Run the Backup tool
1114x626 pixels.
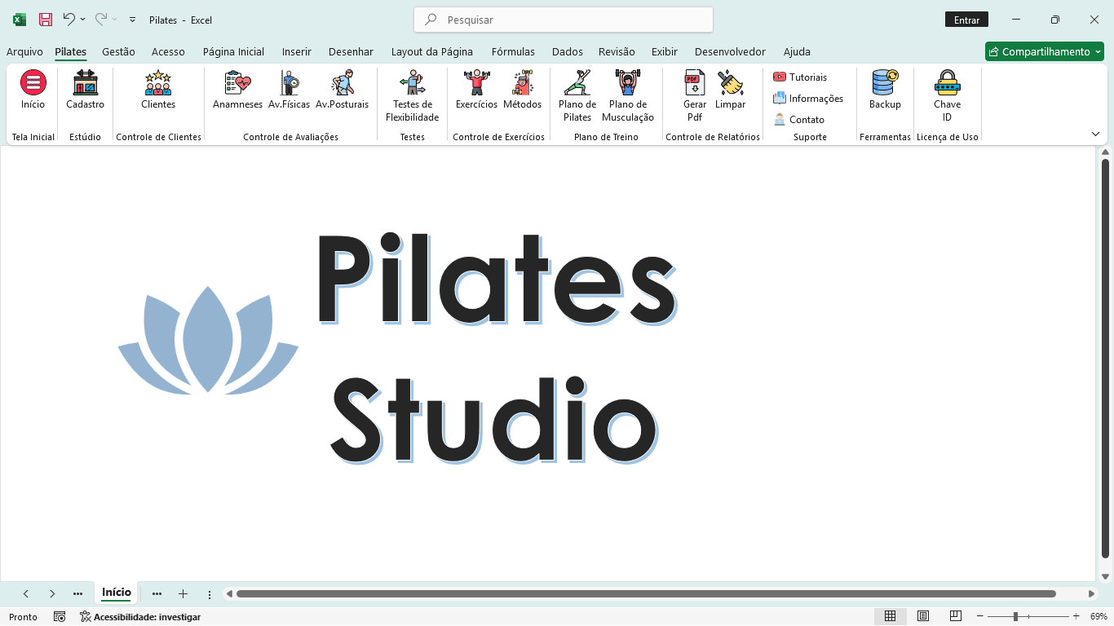885,90
